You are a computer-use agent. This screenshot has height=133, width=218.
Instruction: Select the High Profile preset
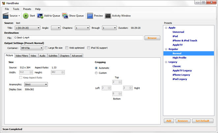[179, 57]
